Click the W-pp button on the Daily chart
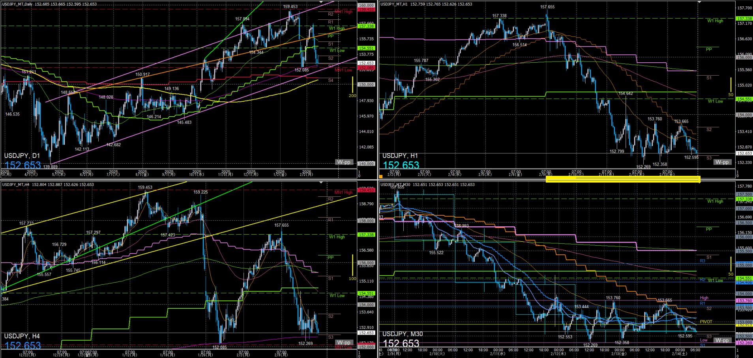 [x=344, y=162]
